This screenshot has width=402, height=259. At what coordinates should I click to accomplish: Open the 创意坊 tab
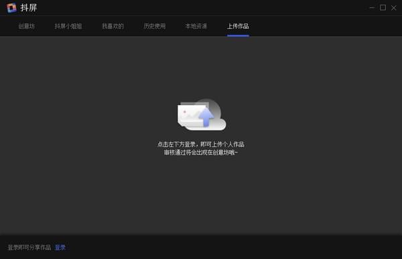[26, 26]
